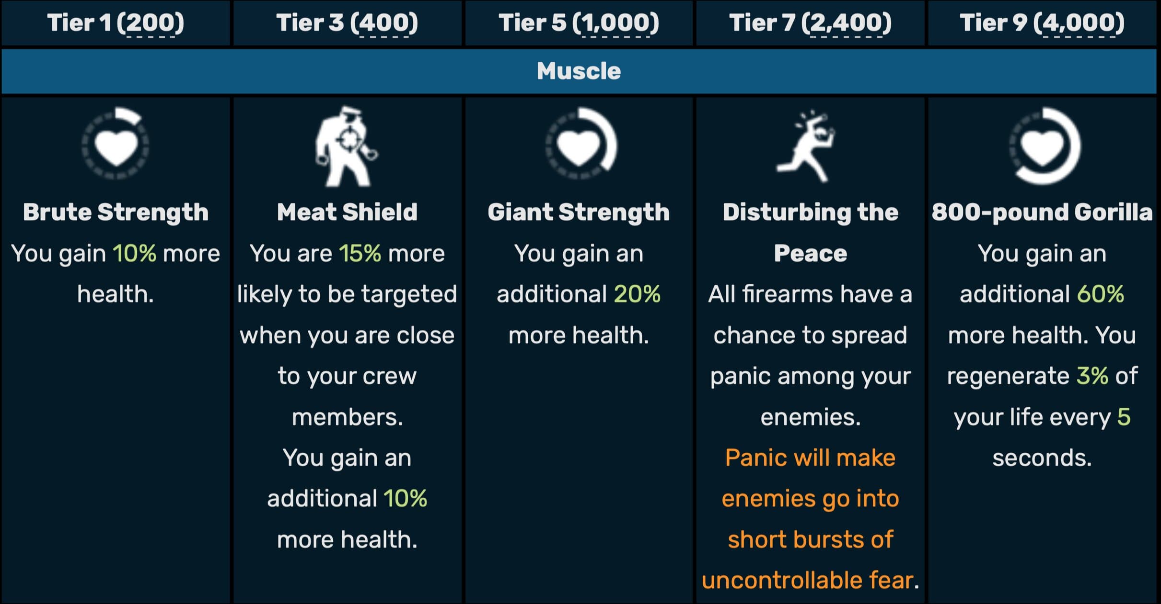Screen dimensions: 1161x604
Task: Open the Tier 1 (200) column header
Action: tap(116, 23)
